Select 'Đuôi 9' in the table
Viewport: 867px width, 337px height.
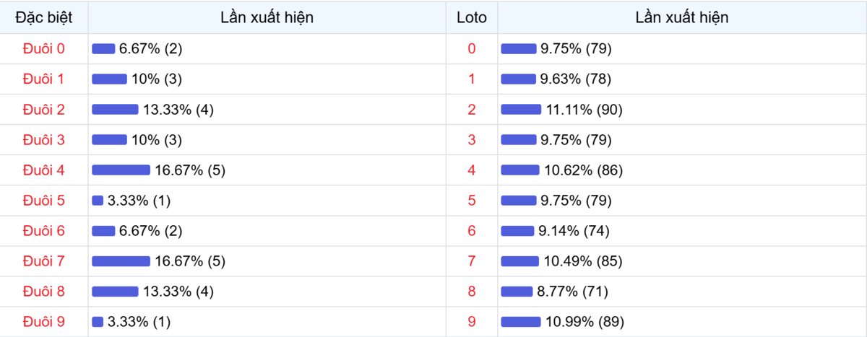[44, 322]
